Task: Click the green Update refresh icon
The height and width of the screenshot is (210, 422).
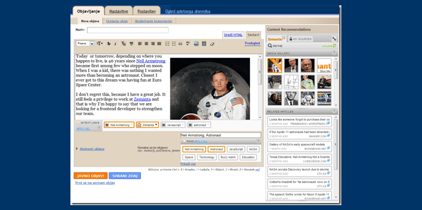Action: click(x=334, y=46)
